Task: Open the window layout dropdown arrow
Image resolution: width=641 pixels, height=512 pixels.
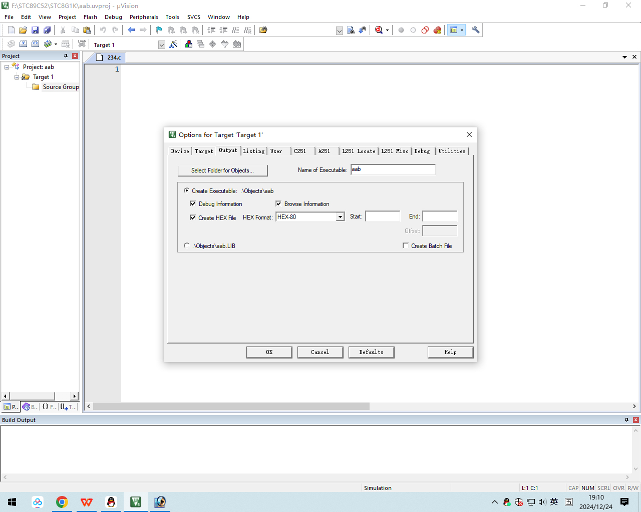Action: pos(462,30)
